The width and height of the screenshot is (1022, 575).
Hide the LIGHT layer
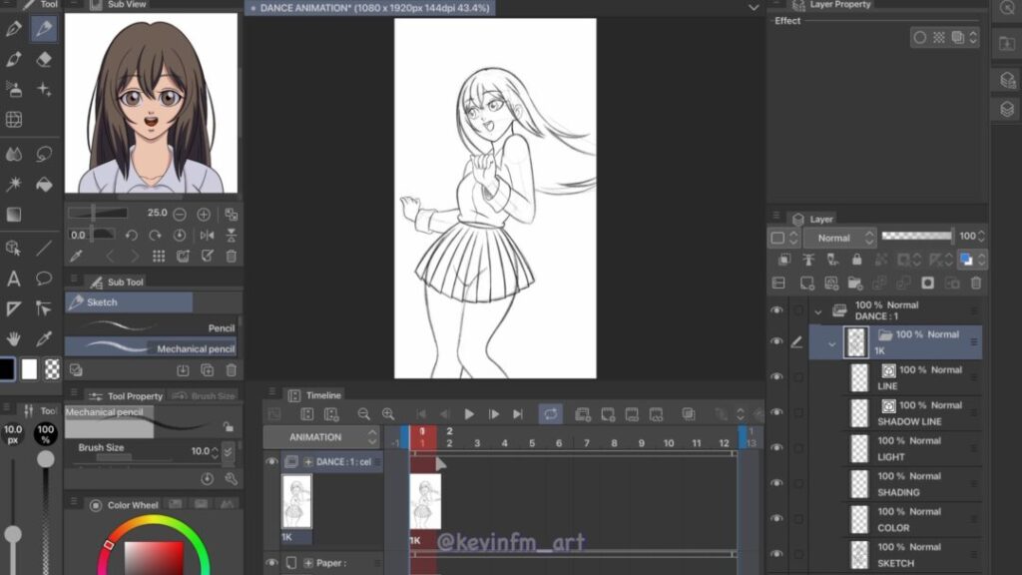click(x=776, y=448)
